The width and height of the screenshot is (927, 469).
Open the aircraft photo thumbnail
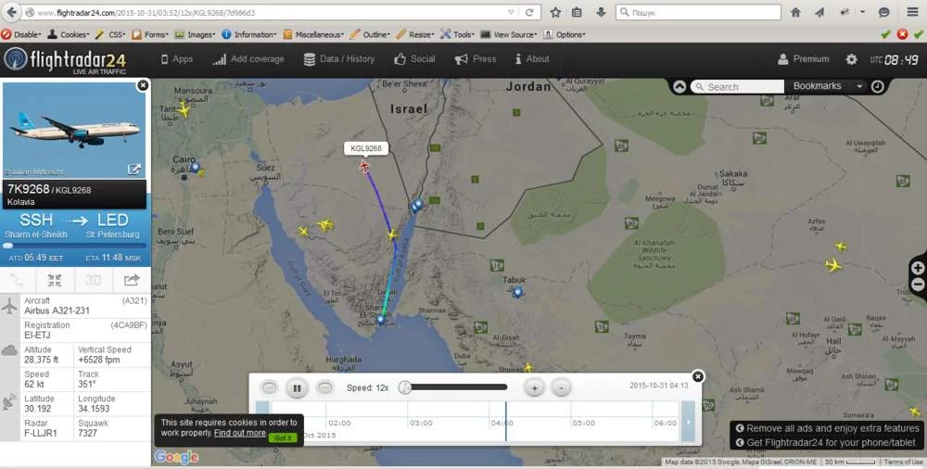74,130
